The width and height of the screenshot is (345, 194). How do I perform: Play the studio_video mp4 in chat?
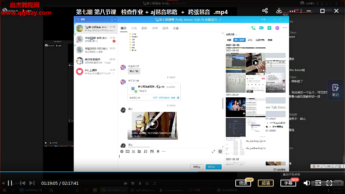[x=153, y=124]
